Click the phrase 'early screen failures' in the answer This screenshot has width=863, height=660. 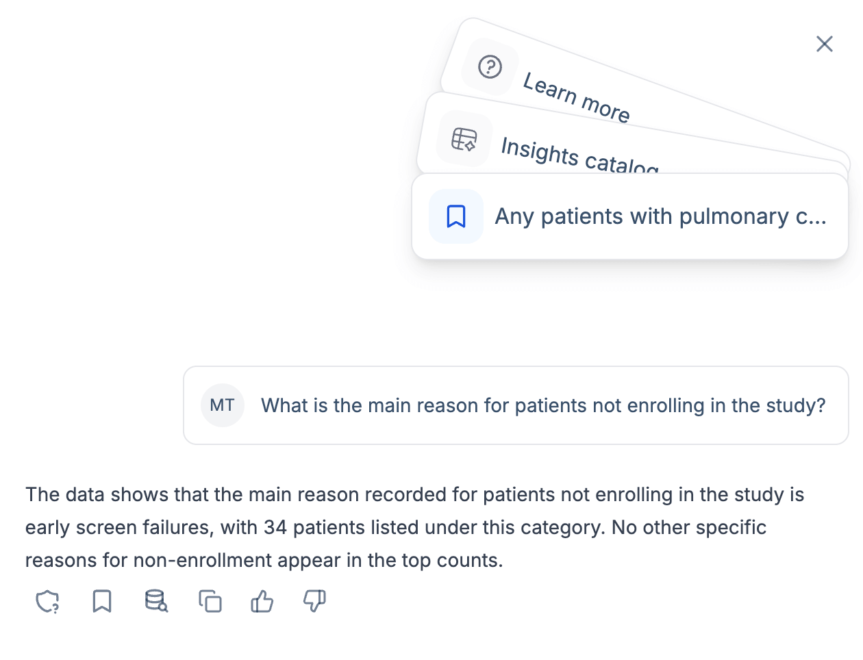[x=116, y=528]
